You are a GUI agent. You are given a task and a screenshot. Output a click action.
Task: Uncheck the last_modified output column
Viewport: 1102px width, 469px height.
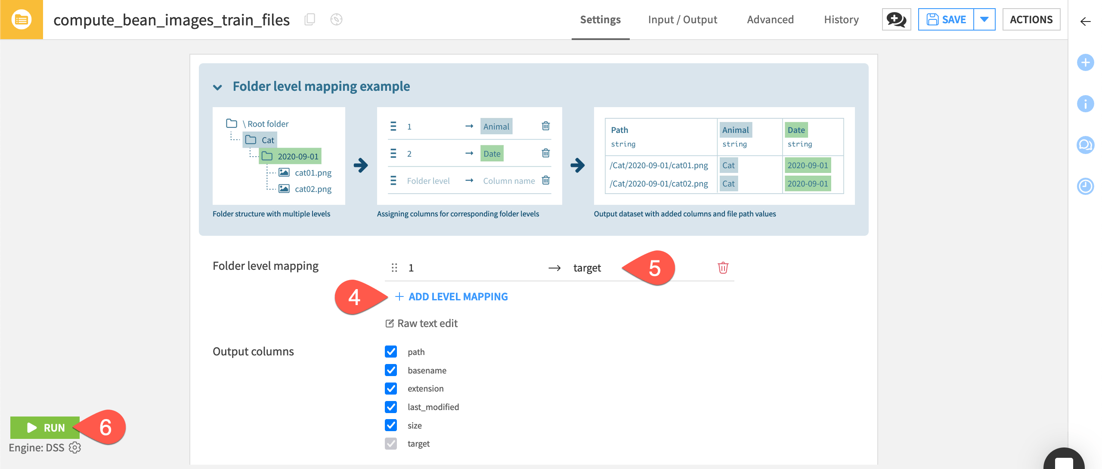tap(390, 407)
